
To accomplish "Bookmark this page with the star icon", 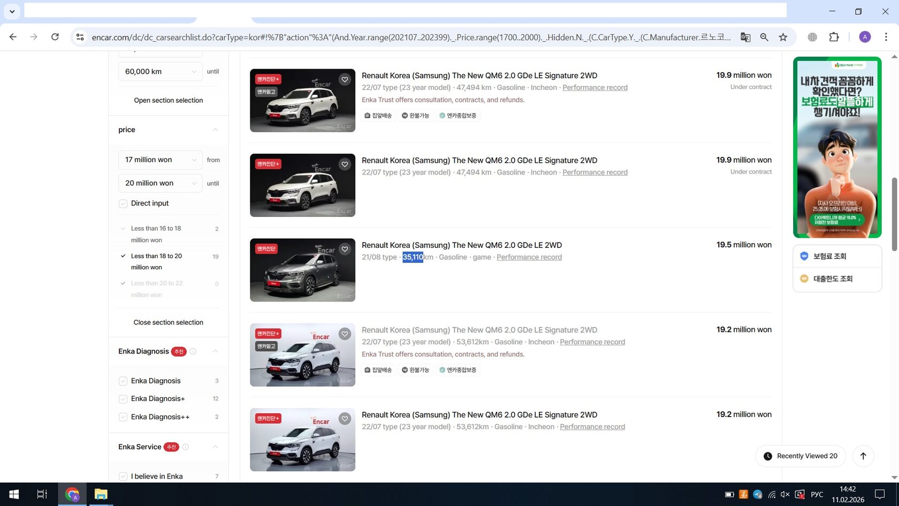I will 783,37.
